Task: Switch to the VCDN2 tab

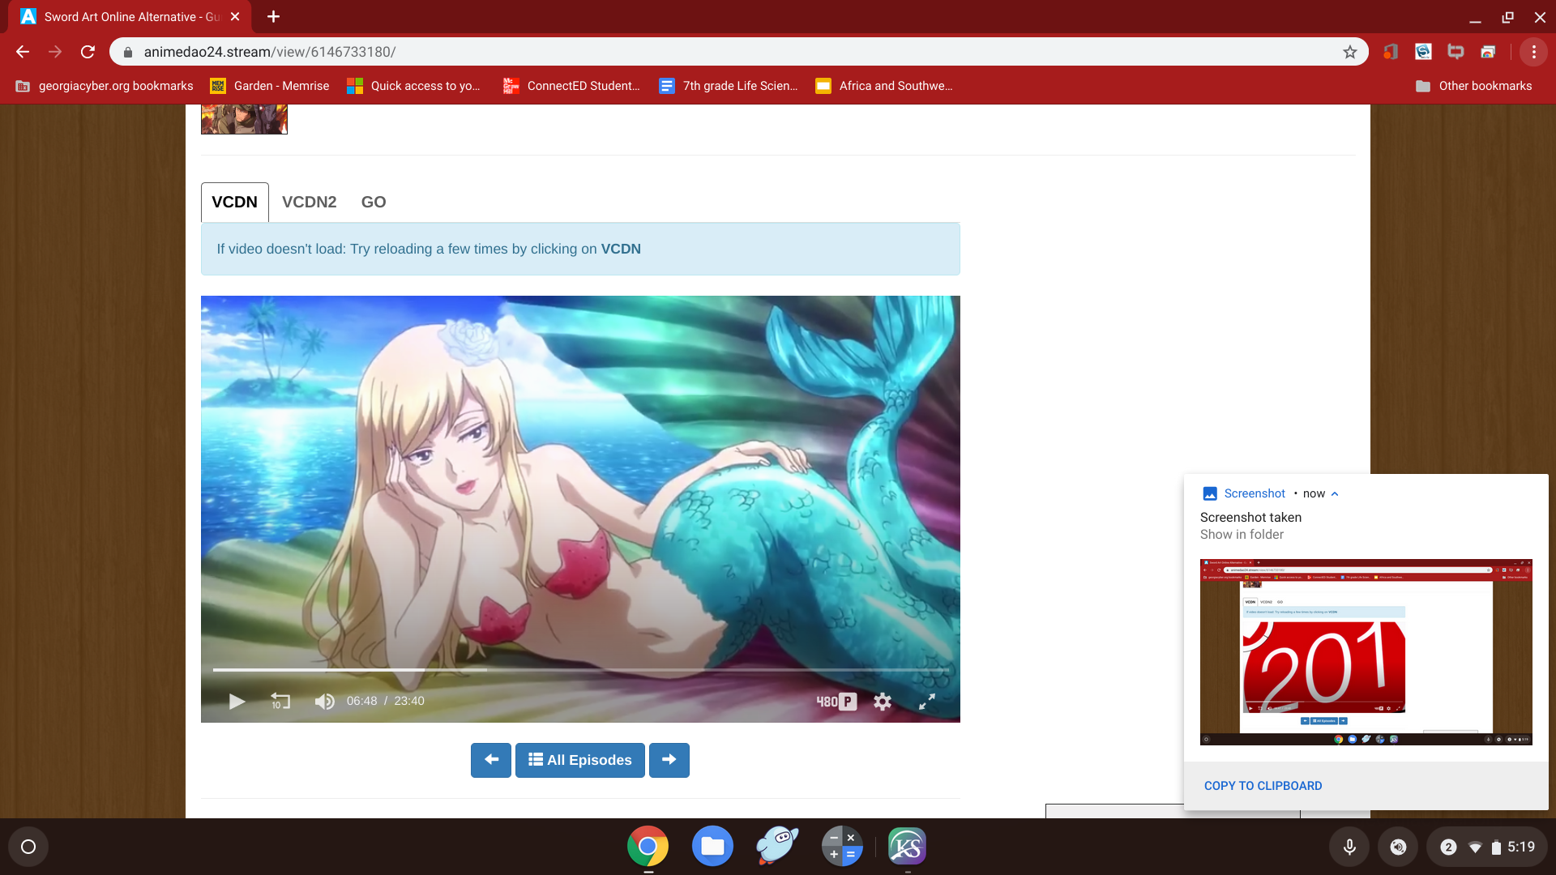Action: click(x=309, y=203)
